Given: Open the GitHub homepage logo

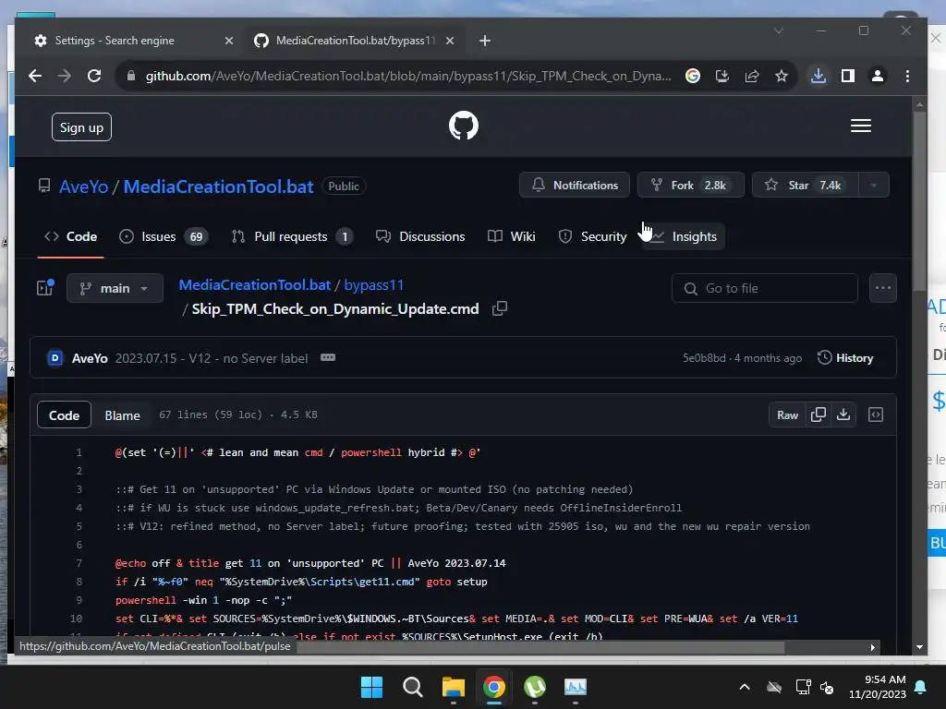Looking at the screenshot, I should (464, 126).
